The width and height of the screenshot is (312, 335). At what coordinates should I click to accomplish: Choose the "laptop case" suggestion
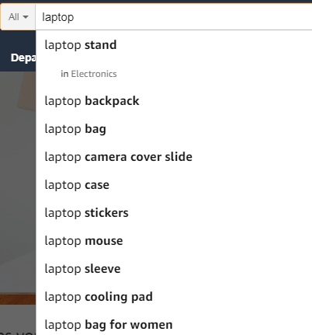(174, 185)
